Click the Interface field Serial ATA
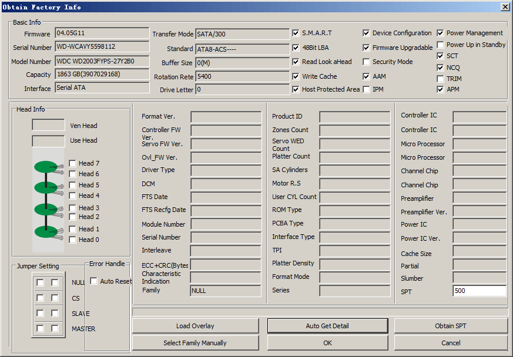 coord(102,87)
